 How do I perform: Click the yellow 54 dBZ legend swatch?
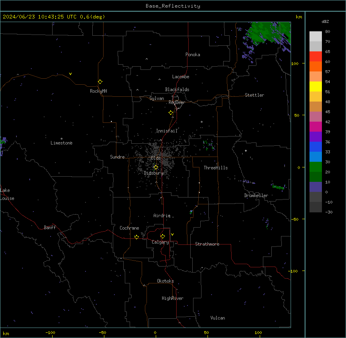[315, 86]
